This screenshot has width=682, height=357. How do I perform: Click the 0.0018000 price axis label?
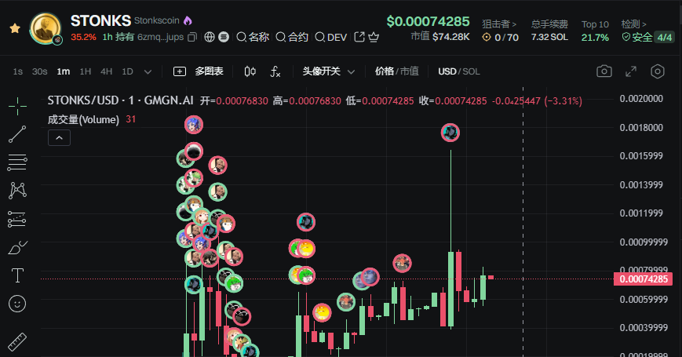pos(641,127)
